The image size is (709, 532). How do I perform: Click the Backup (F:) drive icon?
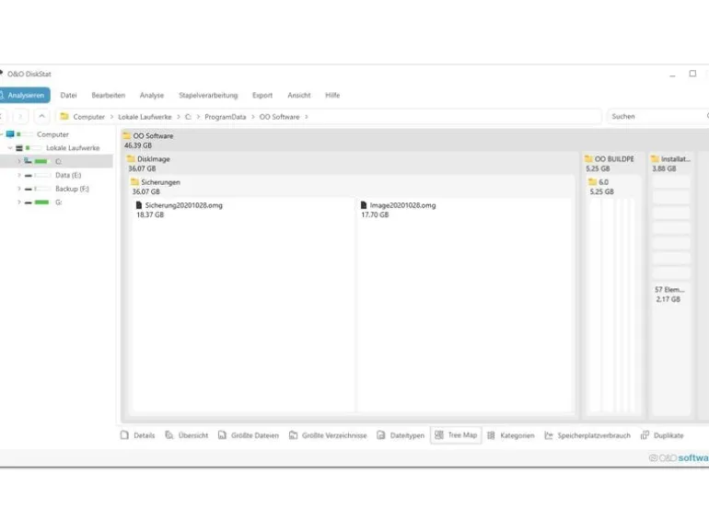[28, 189]
